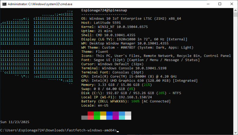Click the Sun 11/23/2025 date text

[15, 122]
